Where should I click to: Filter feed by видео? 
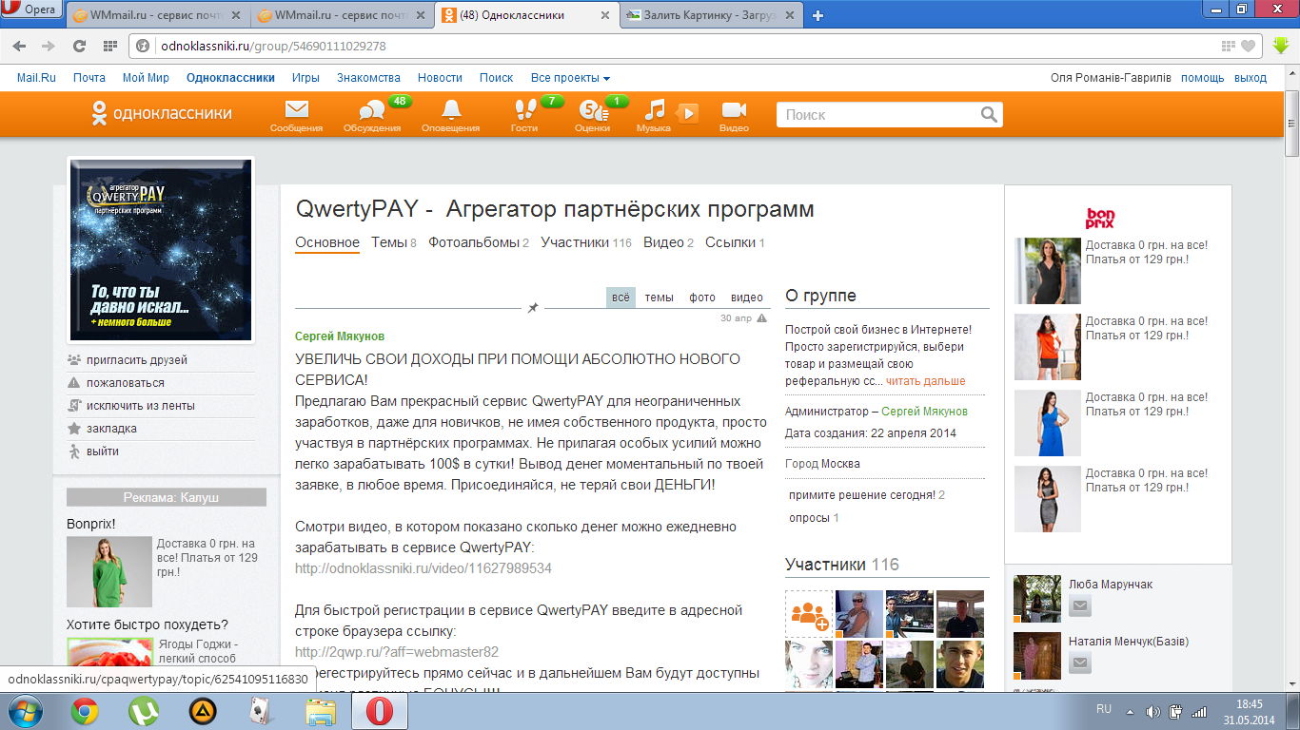(x=747, y=298)
